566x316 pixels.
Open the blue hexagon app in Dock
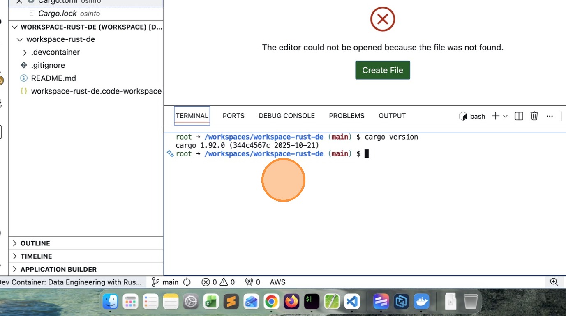(401, 302)
